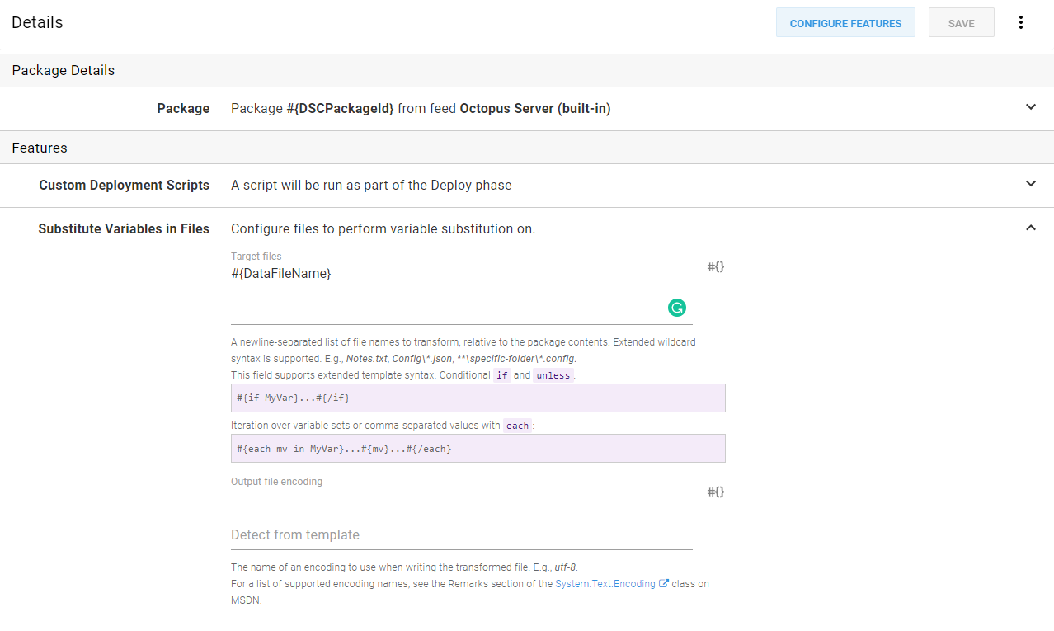Insert variable icon beside Output file encoding
Image resolution: width=1054 pixels, height=631 pixels.
pos(715,492)
